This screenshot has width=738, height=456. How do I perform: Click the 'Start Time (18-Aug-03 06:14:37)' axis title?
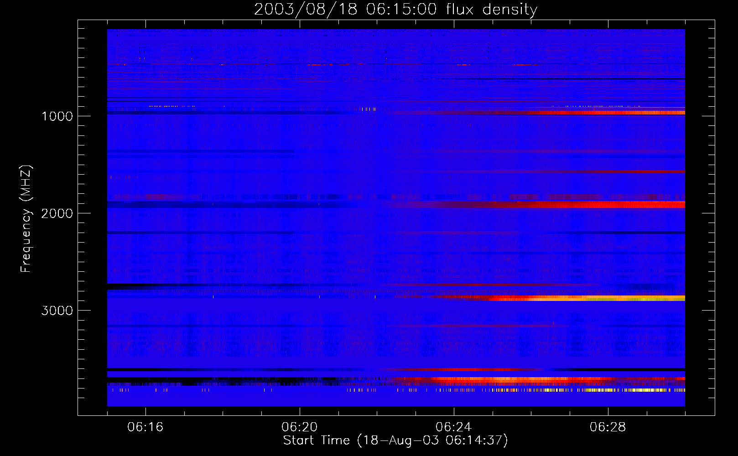coord(395,440)
